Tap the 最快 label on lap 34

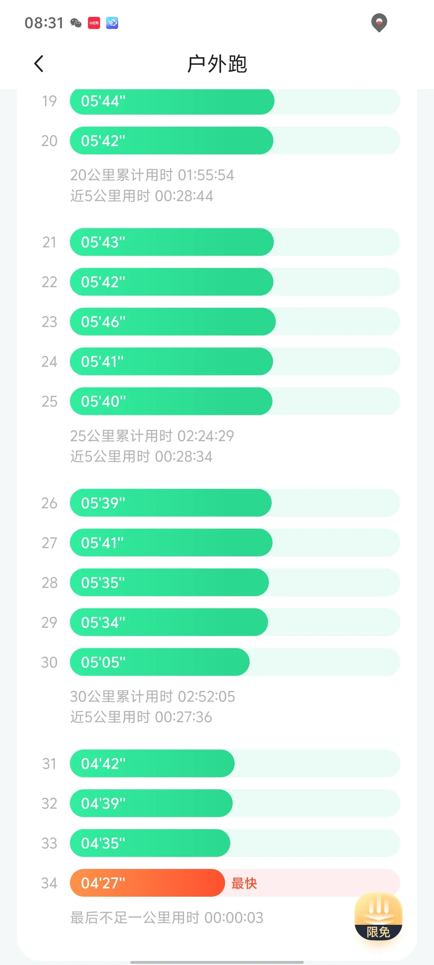pyautogui.click(x=244, y=883)
